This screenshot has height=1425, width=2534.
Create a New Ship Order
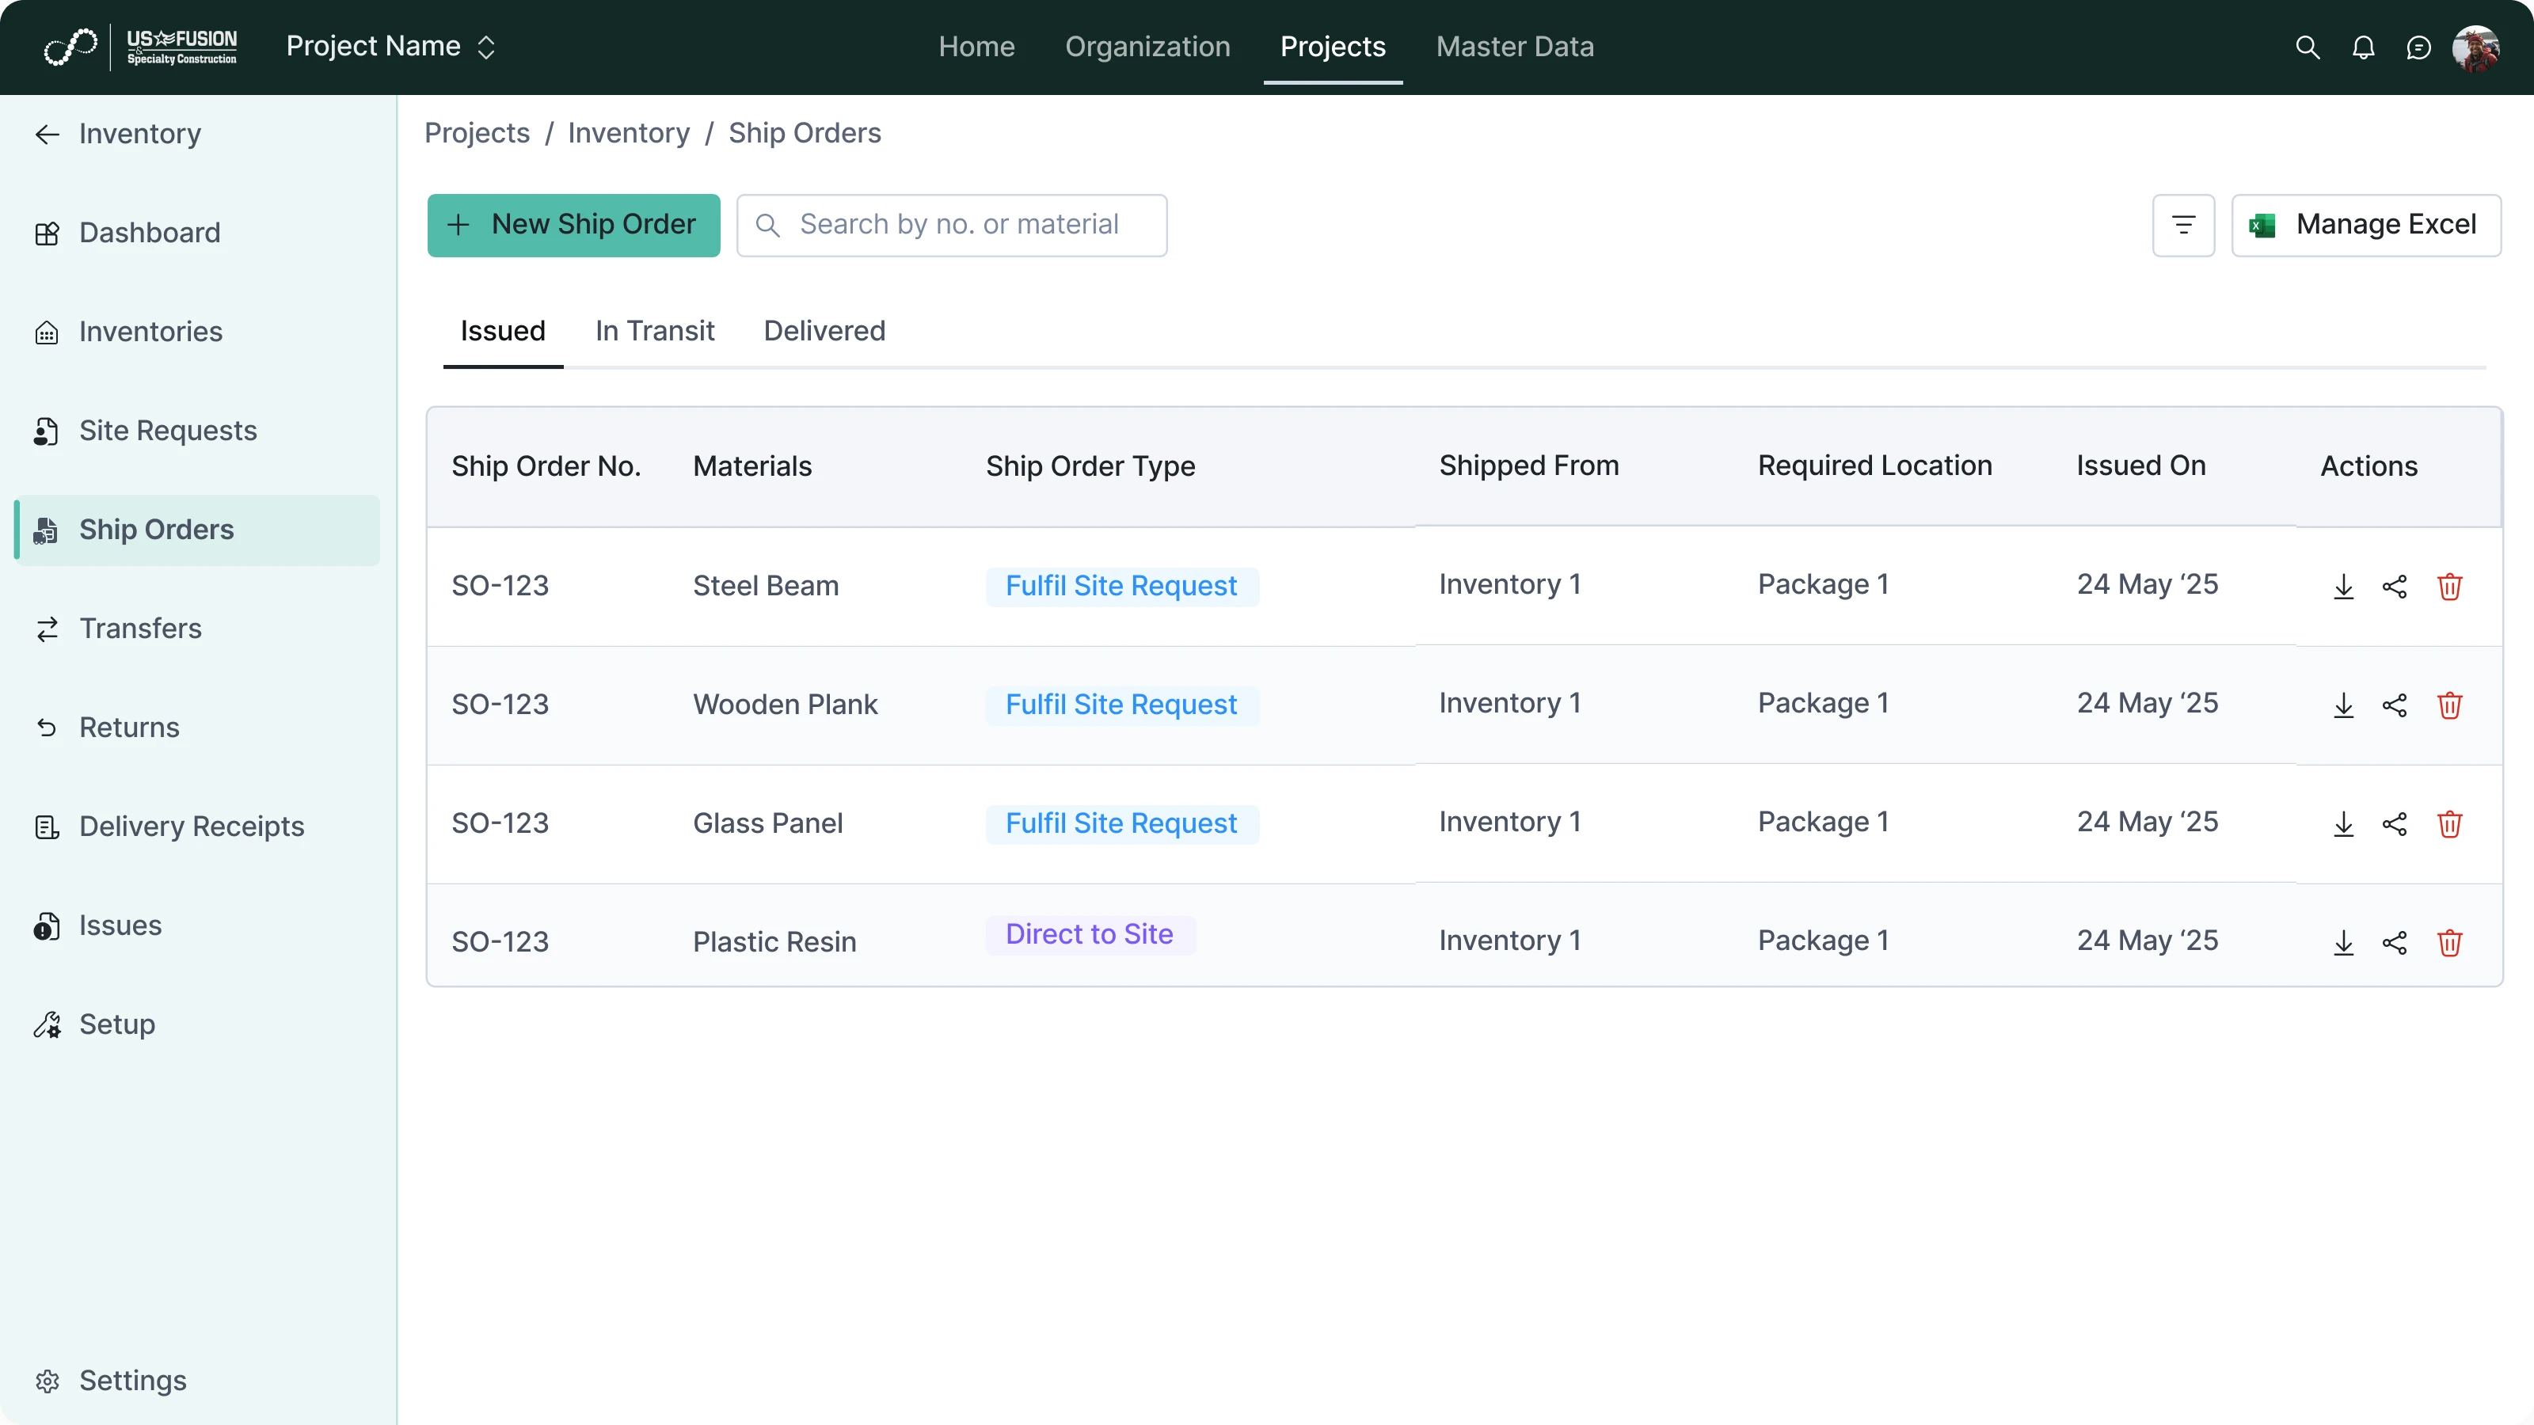pyautogui.click(x=573, y=224)
